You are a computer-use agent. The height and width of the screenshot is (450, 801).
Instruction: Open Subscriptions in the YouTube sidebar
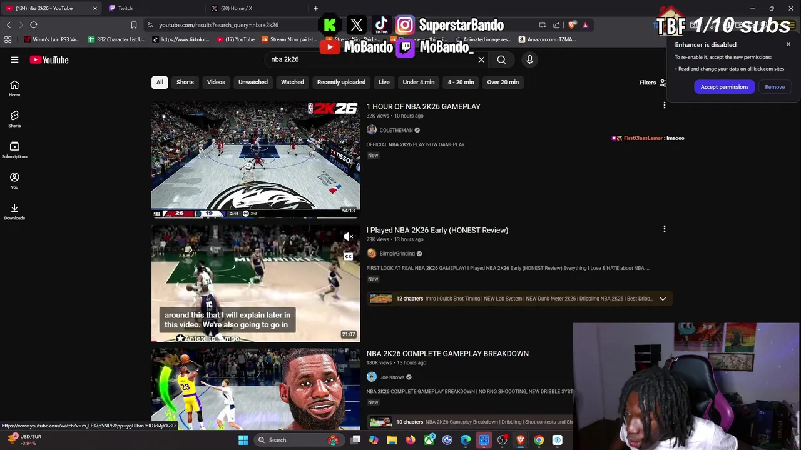click(x=14, y=150)
